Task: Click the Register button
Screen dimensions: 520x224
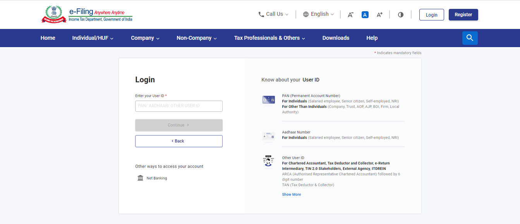Action: [x=463, y=14]
